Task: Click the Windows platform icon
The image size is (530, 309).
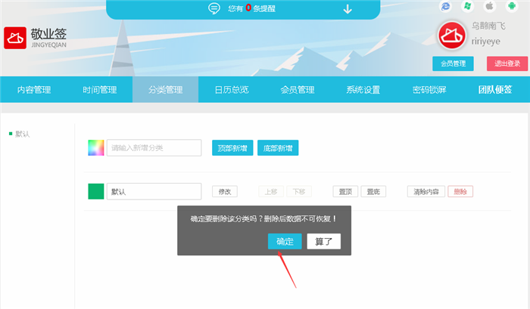Action: (468, 6)
